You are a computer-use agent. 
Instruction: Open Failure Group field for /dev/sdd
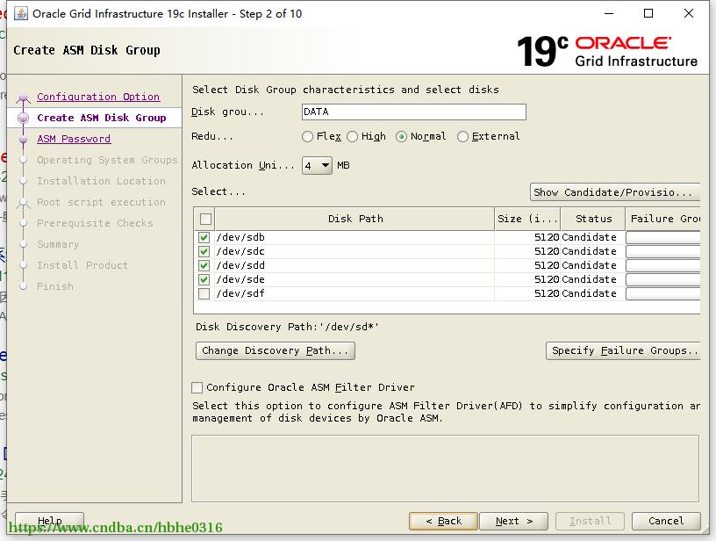coord(662,265)
